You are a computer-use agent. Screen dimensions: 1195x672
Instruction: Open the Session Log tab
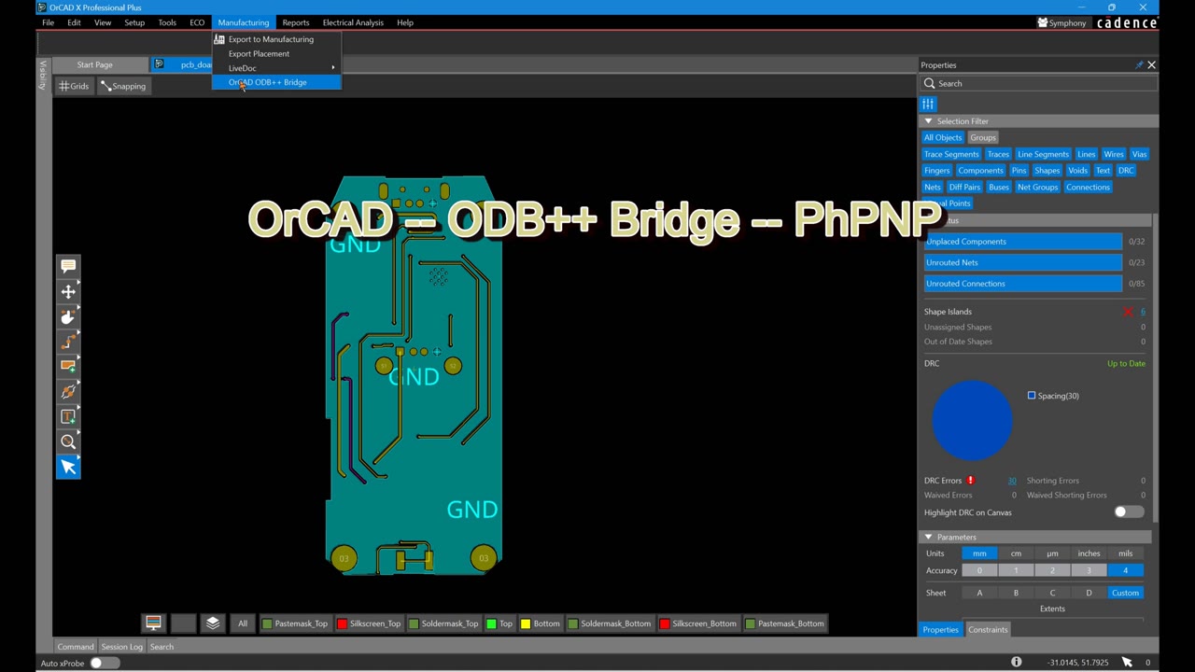(122, 647)
